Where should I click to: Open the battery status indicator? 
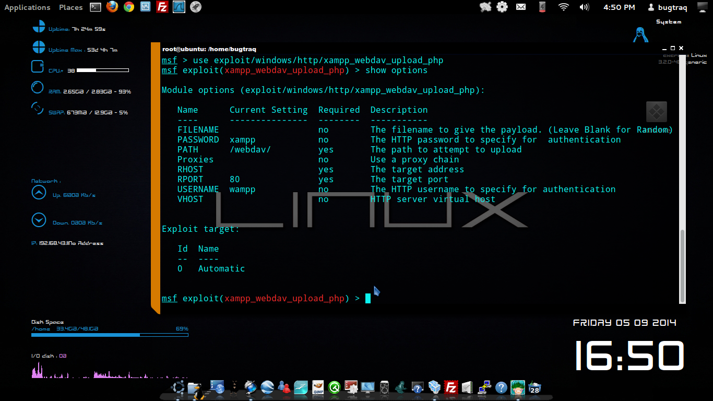click(542, 7)
